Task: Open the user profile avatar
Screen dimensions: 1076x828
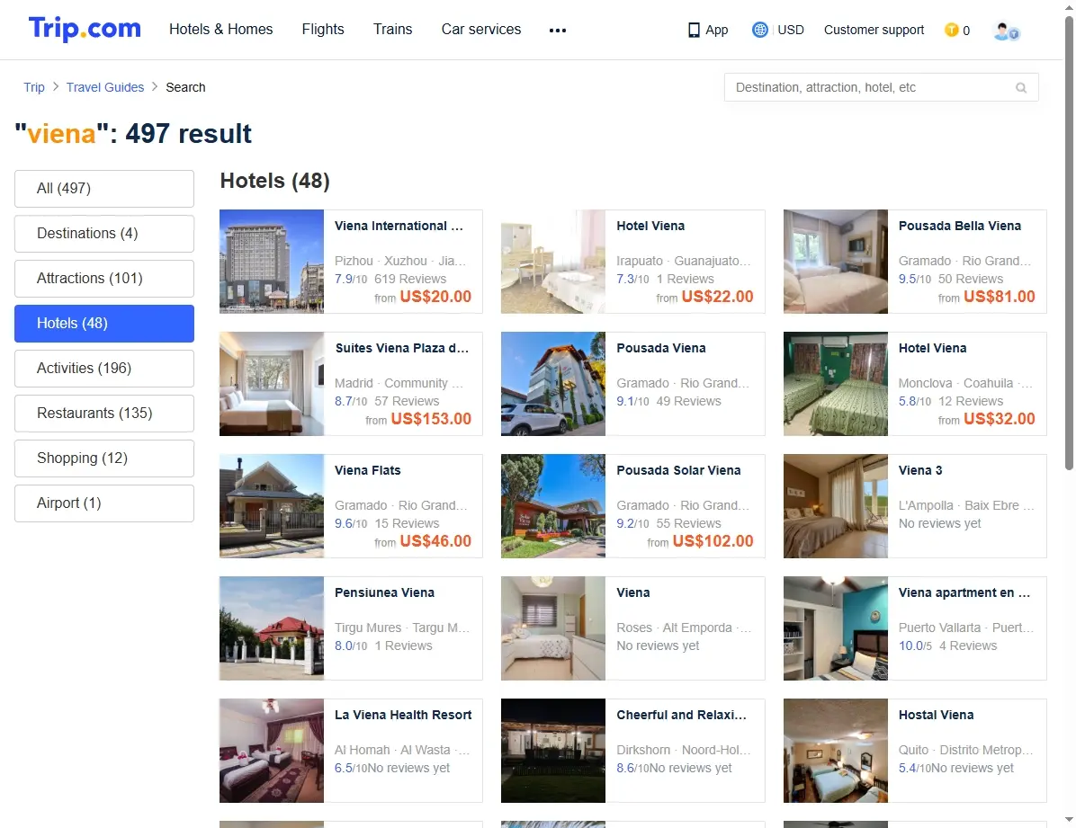Action: tap(1006, 31)
